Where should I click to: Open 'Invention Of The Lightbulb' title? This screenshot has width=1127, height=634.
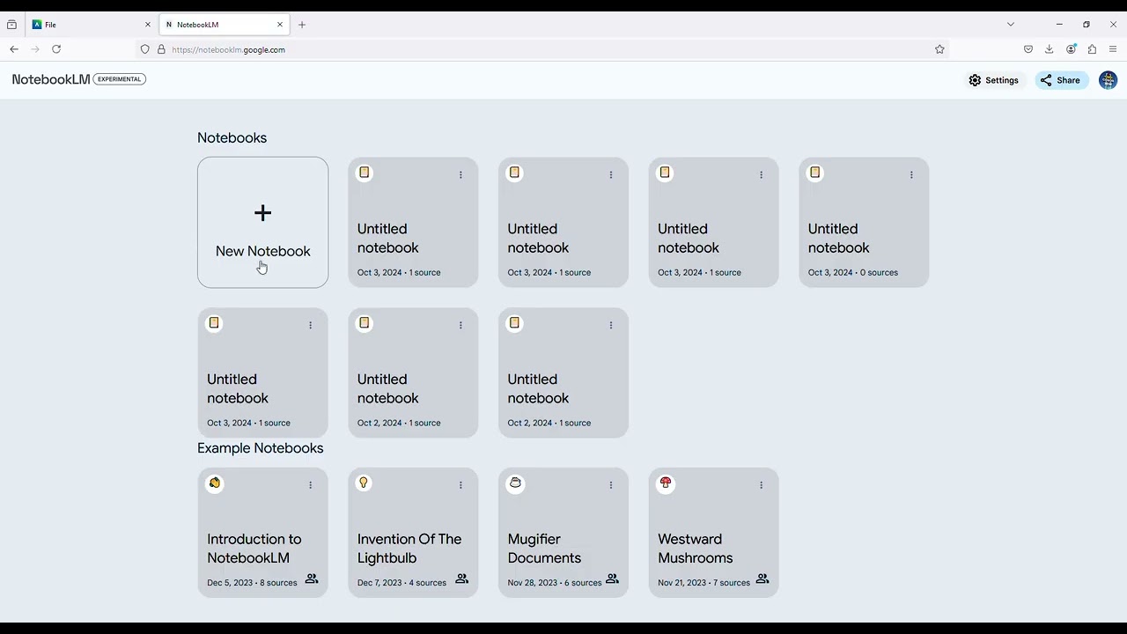409,549
